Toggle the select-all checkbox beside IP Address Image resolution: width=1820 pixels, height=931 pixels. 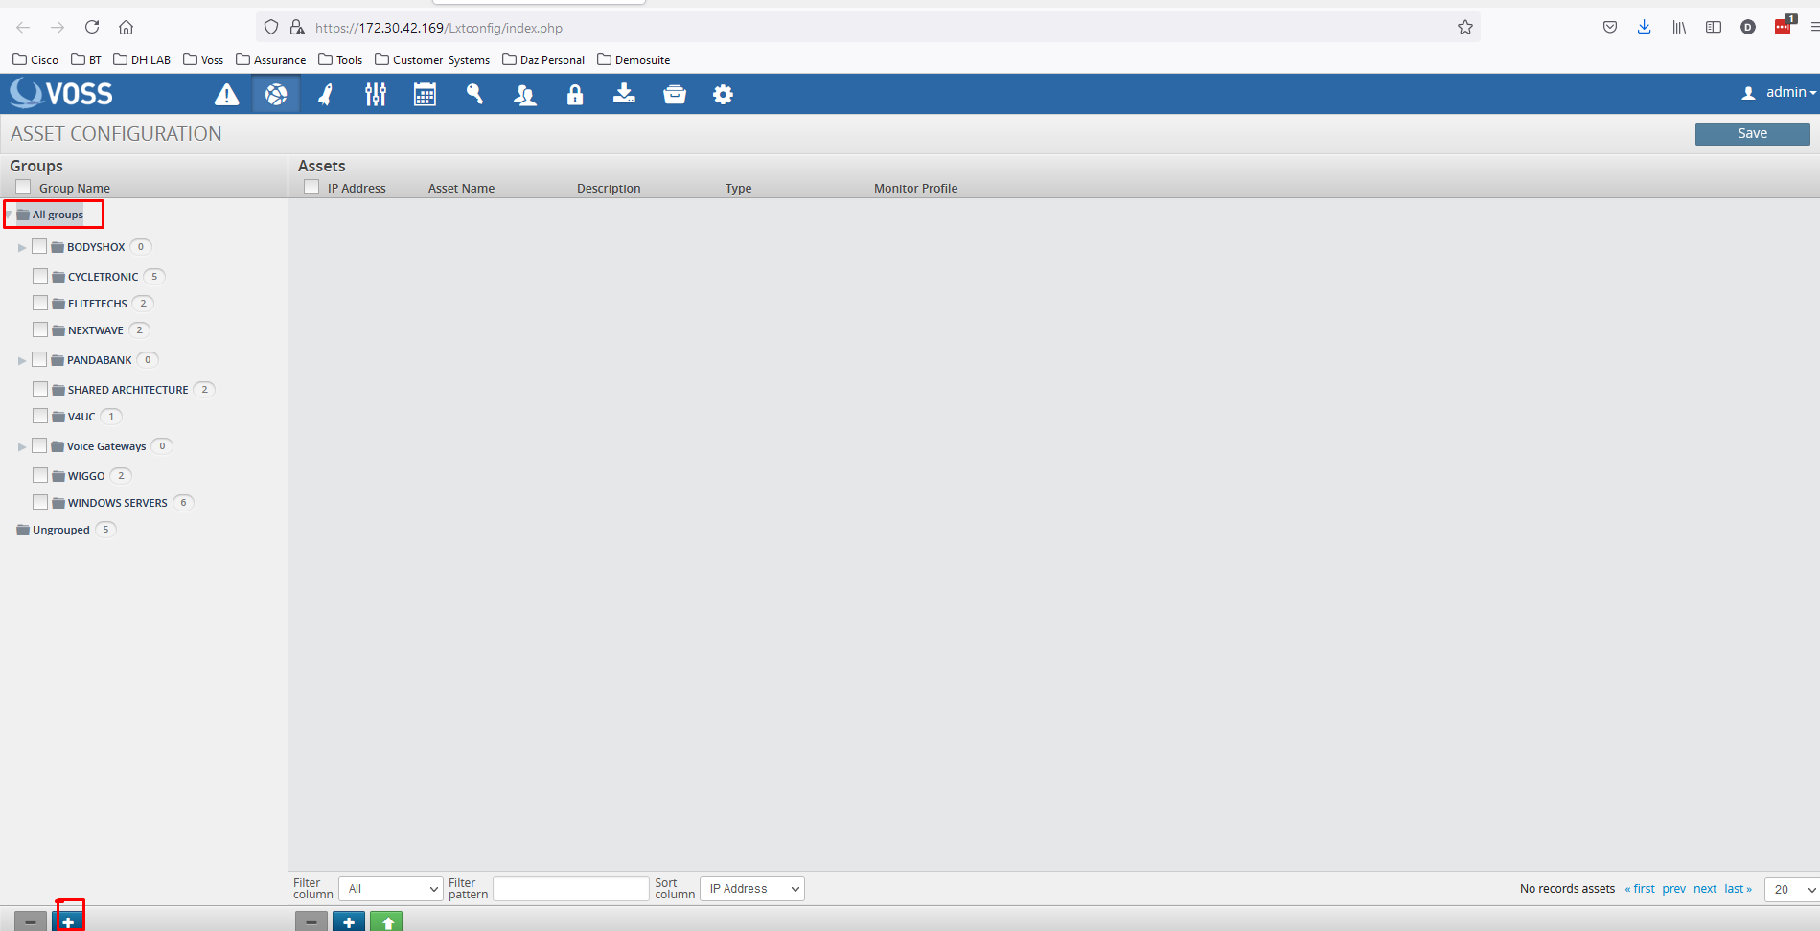click(x=311, y=188)
